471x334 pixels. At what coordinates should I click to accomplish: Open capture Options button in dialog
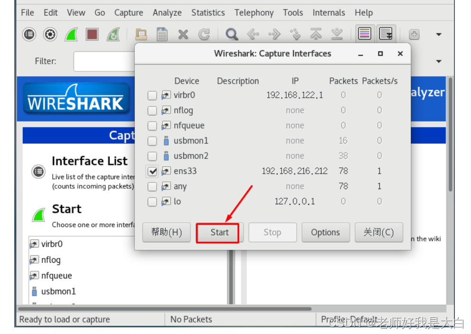point(326,232)
